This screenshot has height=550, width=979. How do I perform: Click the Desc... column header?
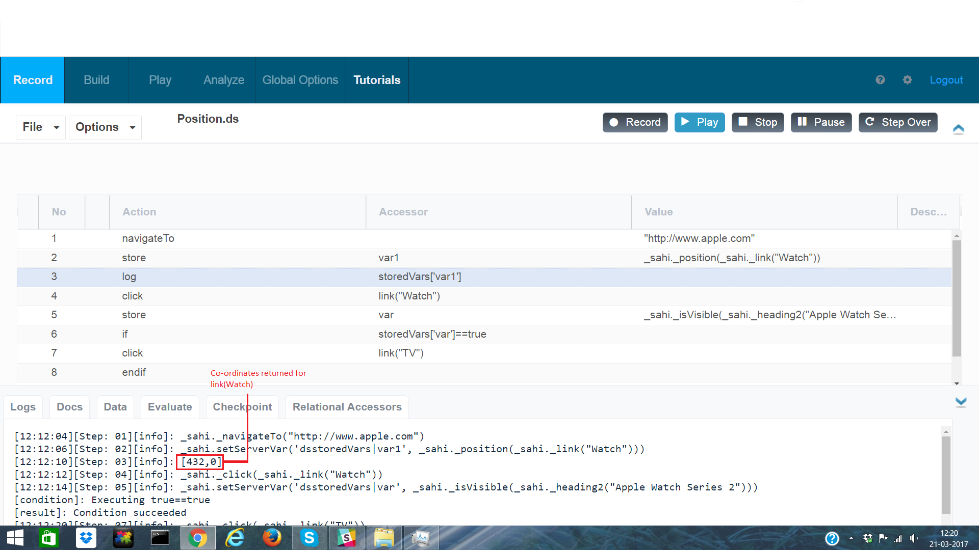tap(929, 212)
